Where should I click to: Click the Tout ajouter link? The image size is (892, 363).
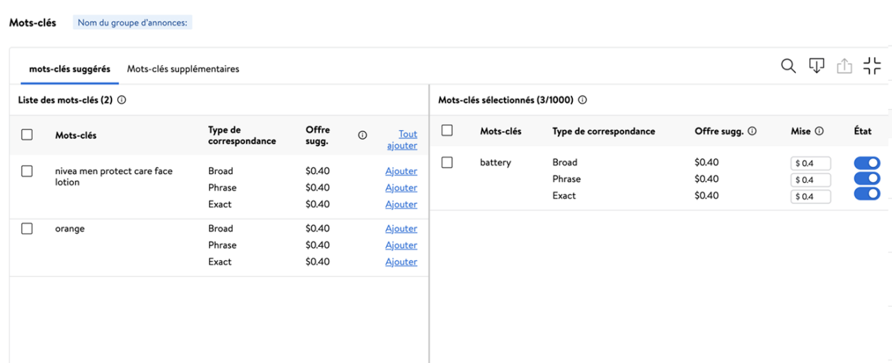pyautogui.click(x=402, y=140)
